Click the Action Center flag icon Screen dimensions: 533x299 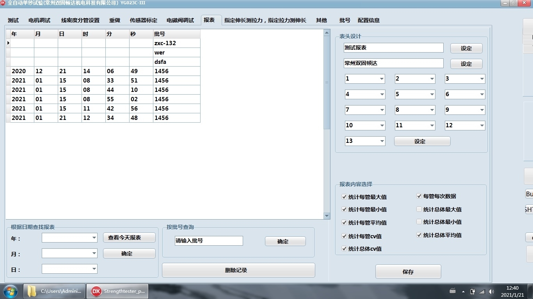pyautogui.click(x=473, y=291)
